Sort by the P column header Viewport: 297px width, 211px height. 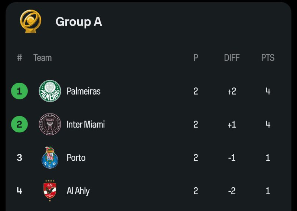(196, 58)
